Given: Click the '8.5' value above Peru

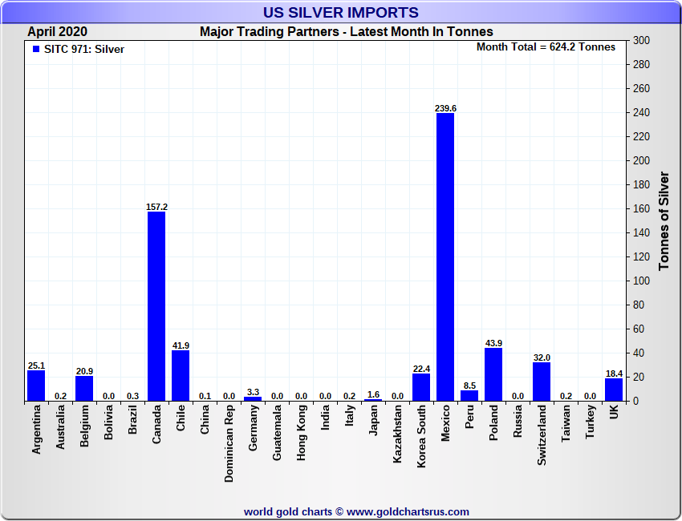Looking at the screenshot, I should (x=469, y=386).
